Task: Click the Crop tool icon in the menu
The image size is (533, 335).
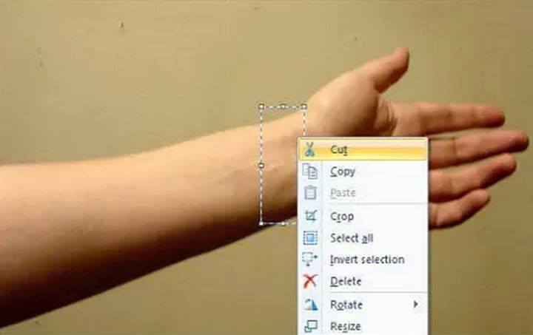Action: coord(311,216)
